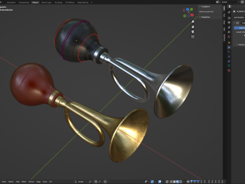Toggle snapping magnet in viewport footer
Viewport: 245px width, 184px height.
click(96, 181)
